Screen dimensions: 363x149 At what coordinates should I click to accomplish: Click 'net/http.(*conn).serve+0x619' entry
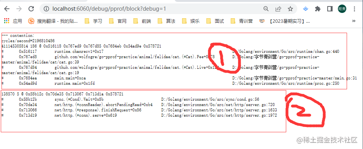tap(86, 116)
